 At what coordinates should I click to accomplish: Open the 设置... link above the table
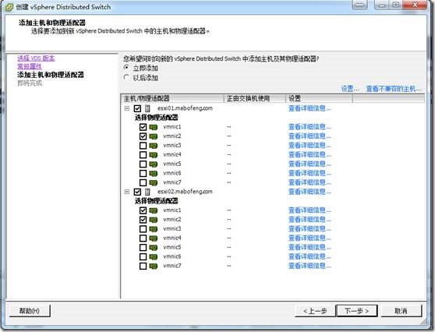(x=350, y=89)
